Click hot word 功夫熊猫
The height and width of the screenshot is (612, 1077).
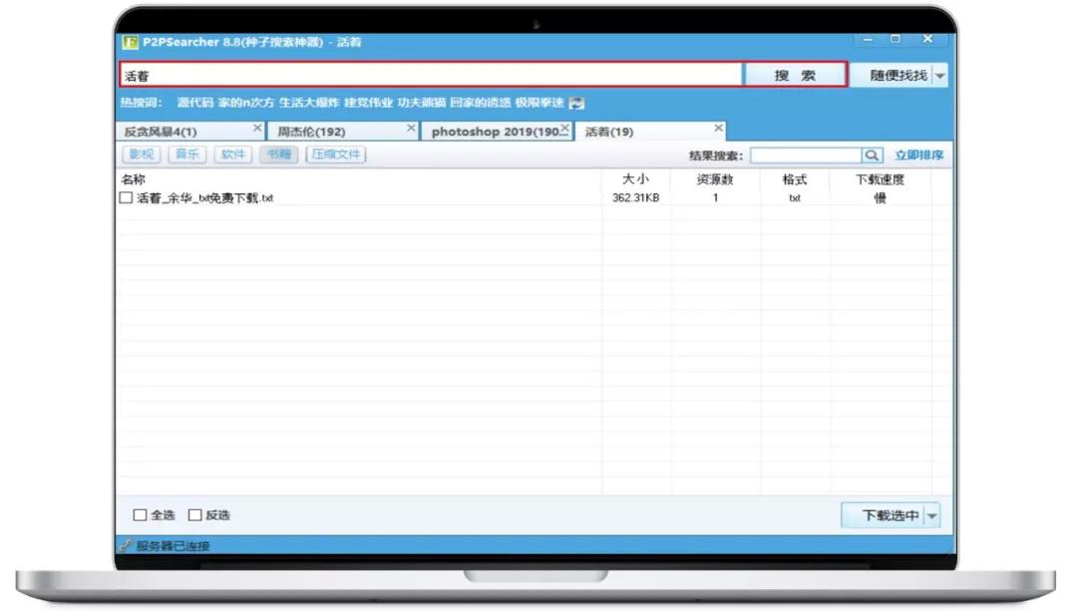[421, 103]
